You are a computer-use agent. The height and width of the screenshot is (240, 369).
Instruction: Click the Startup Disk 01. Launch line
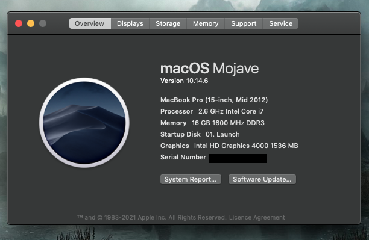200,134
